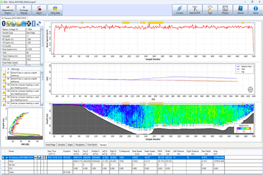Open the Tools menu button
This screenshot has width=263, height=175.
click(x=210, y=10)
